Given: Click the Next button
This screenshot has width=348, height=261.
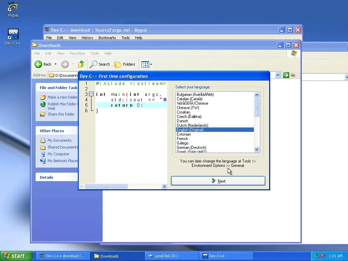Looking at the screenshot, I should (218, 181).
